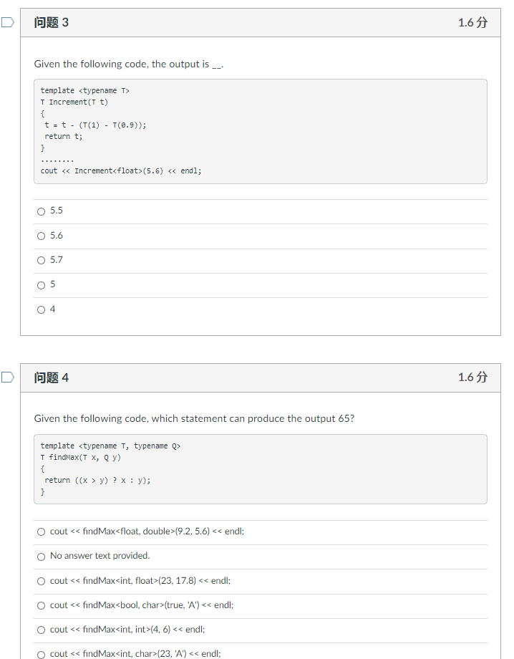The image size is (514, 659).
Task: Select the answer option 5
Action: 41,284
